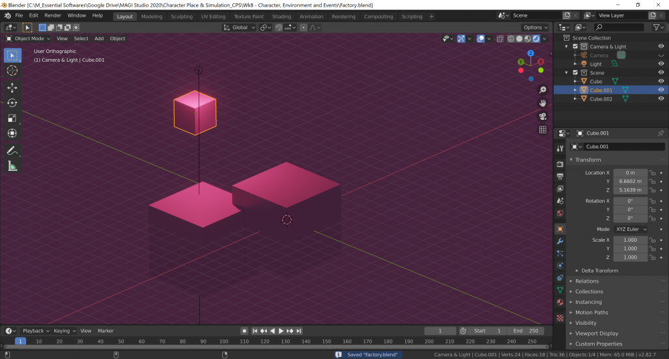The height and width of the screenshot is (359, 669).
Task: Switch to wireframe viewport shading
Action: [510, 38]
